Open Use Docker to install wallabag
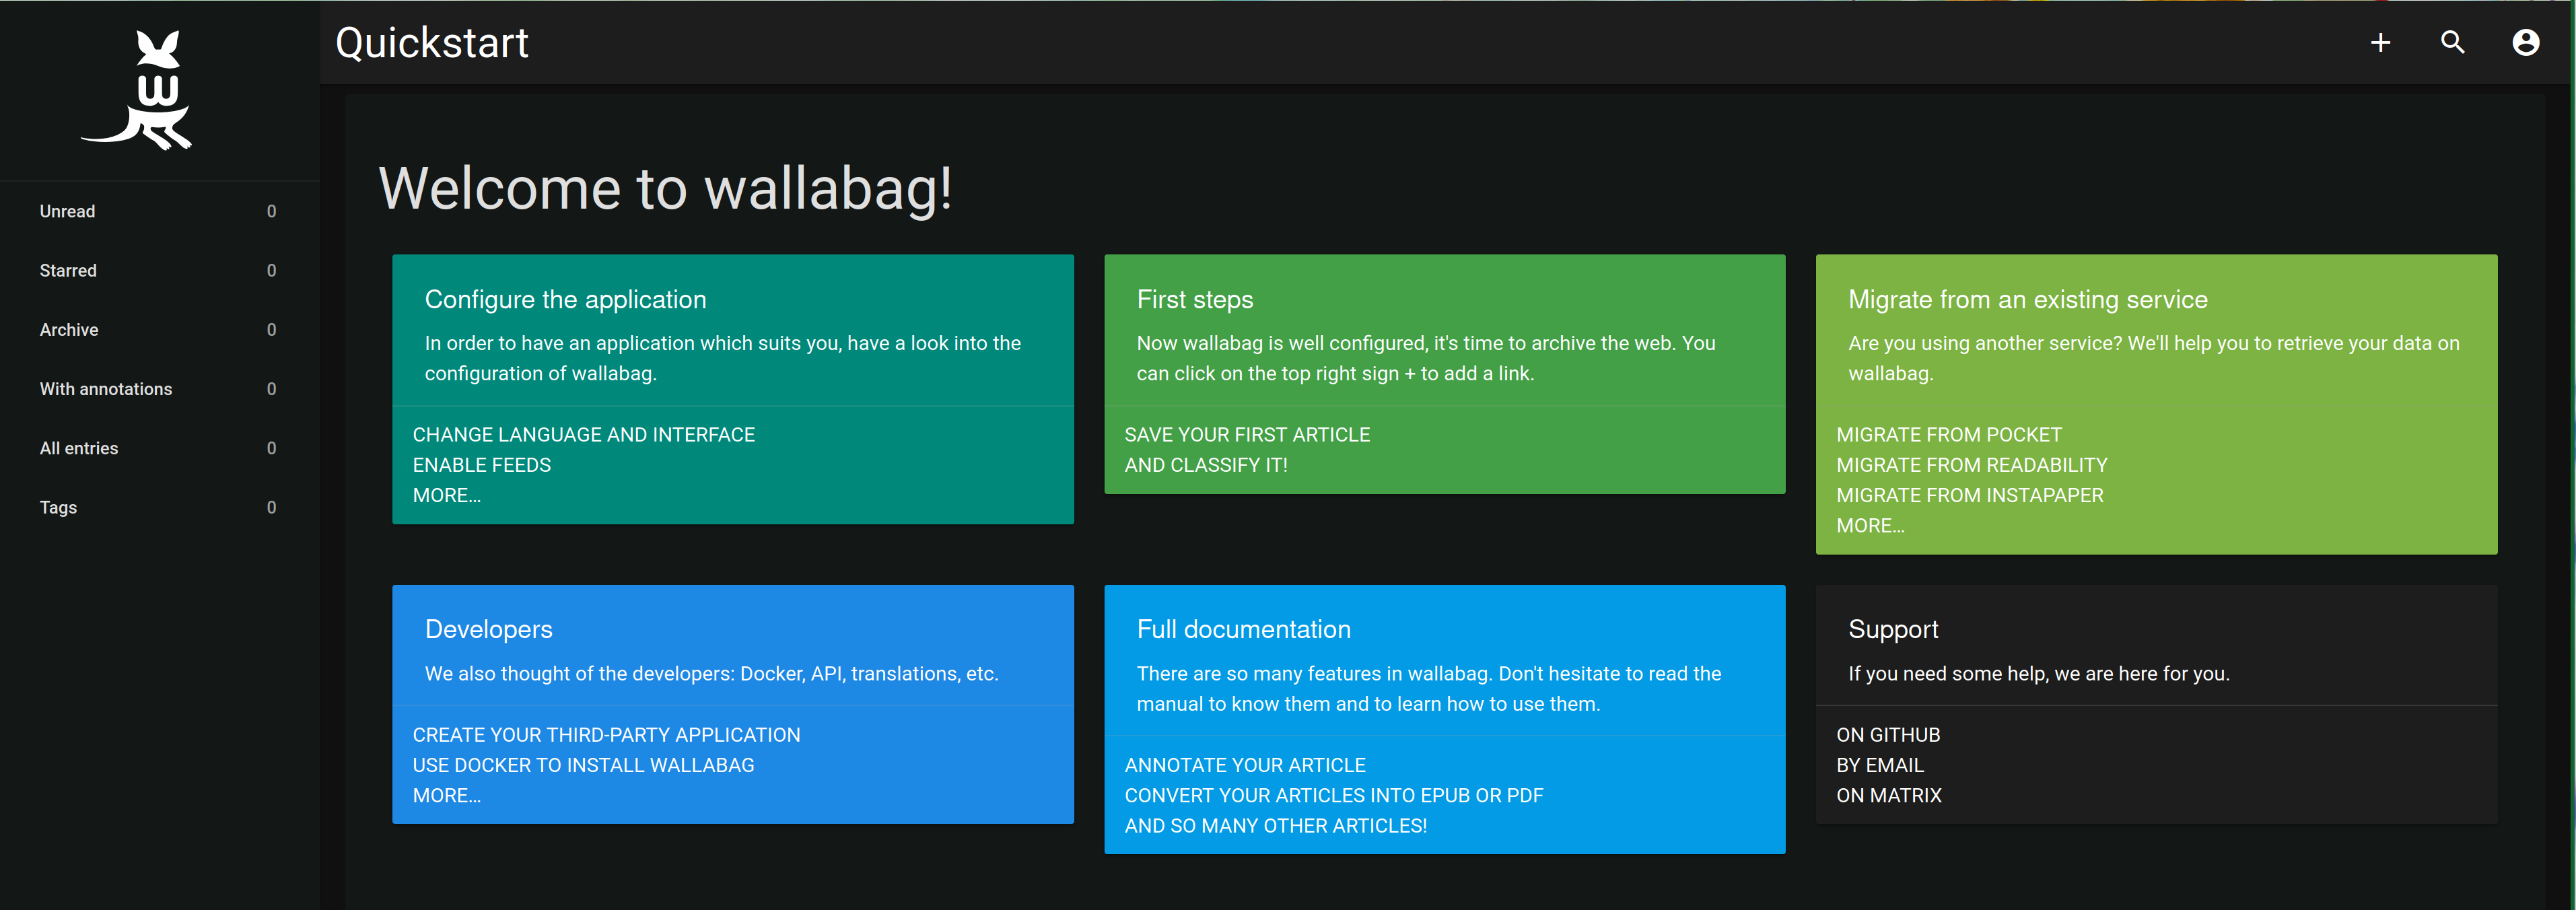Screen dimensions: 2576x910 (583, 765)
